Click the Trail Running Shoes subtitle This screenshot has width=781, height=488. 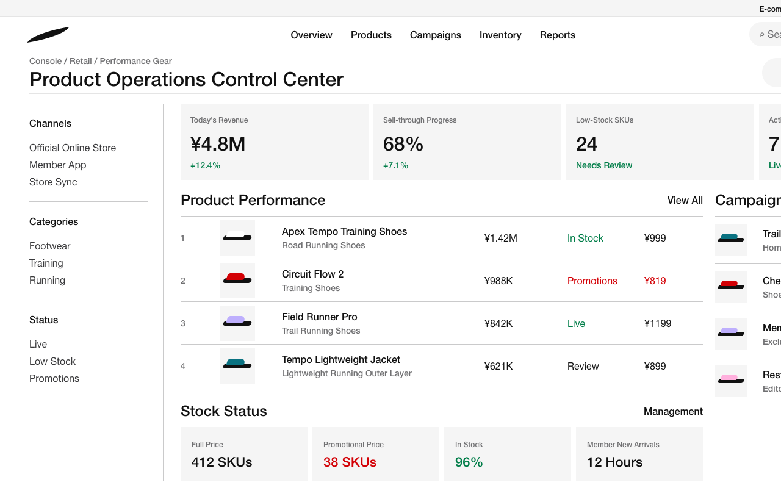321,331
